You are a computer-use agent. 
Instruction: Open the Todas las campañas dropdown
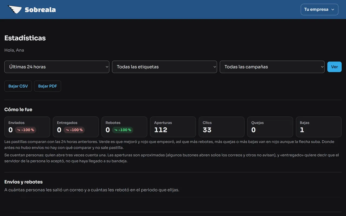(x=272, y=67)
